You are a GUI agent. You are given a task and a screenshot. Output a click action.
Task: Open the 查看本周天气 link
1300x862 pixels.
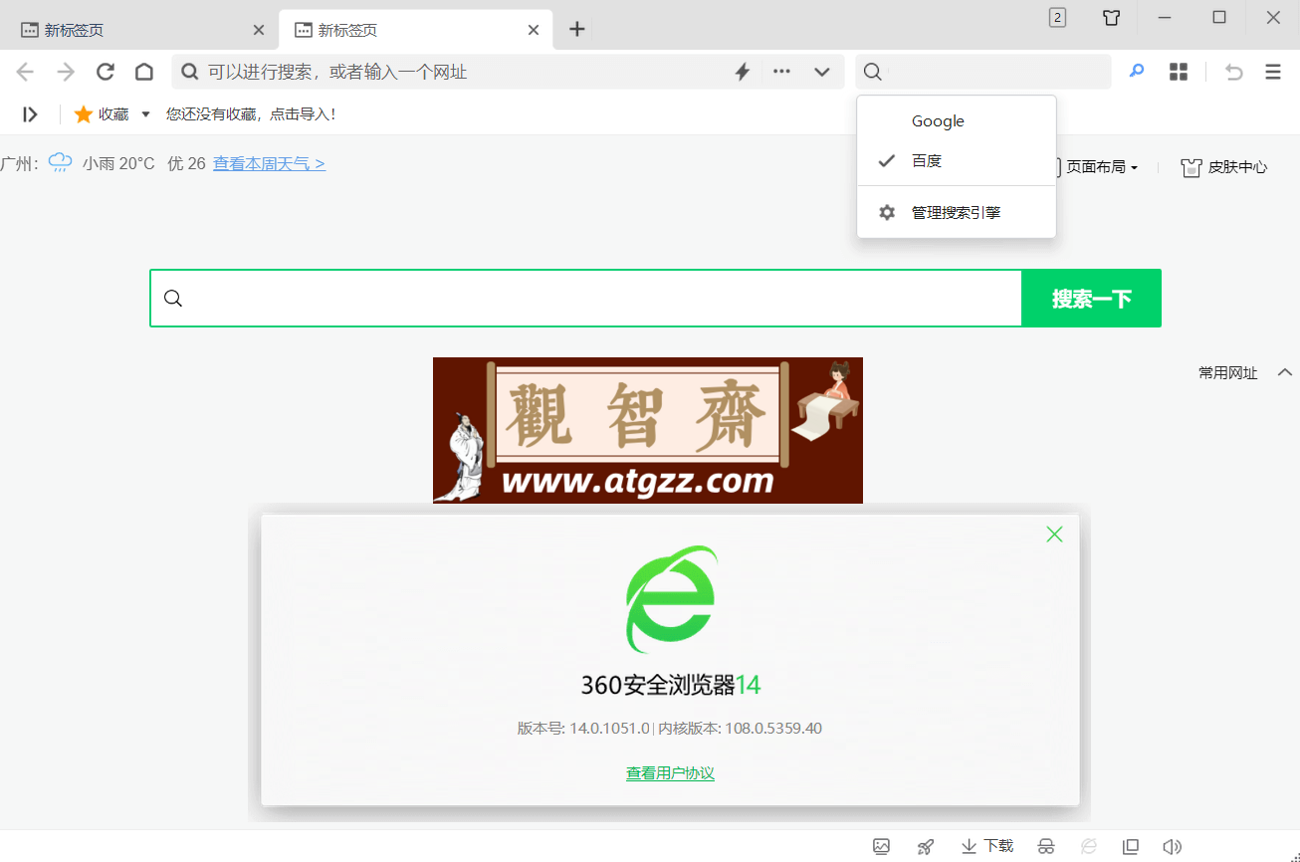pos(269,163)
